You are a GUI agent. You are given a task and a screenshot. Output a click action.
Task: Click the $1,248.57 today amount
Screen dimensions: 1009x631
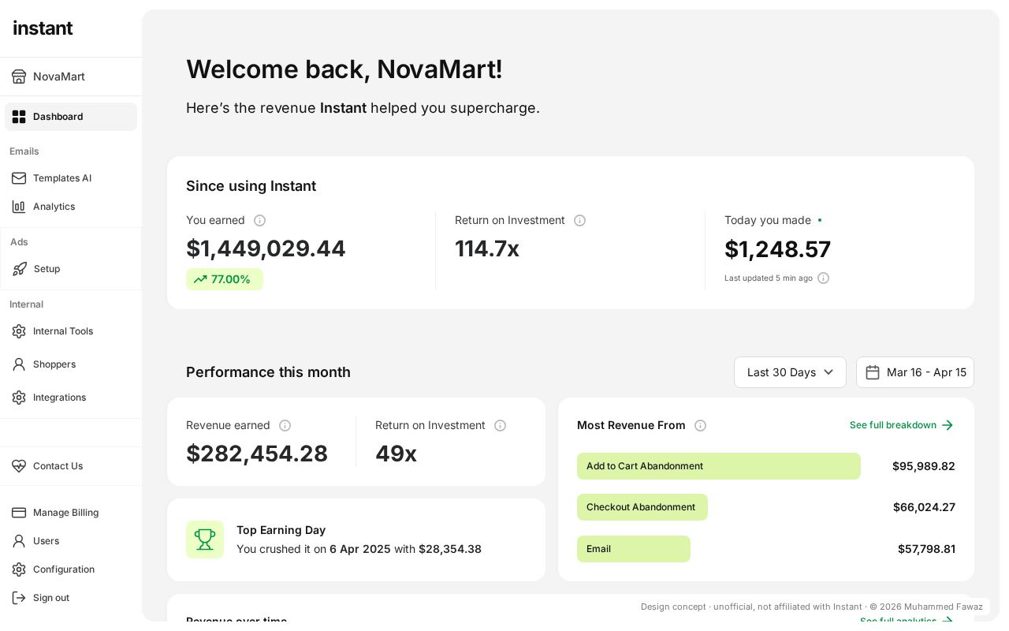pos(777,249)
